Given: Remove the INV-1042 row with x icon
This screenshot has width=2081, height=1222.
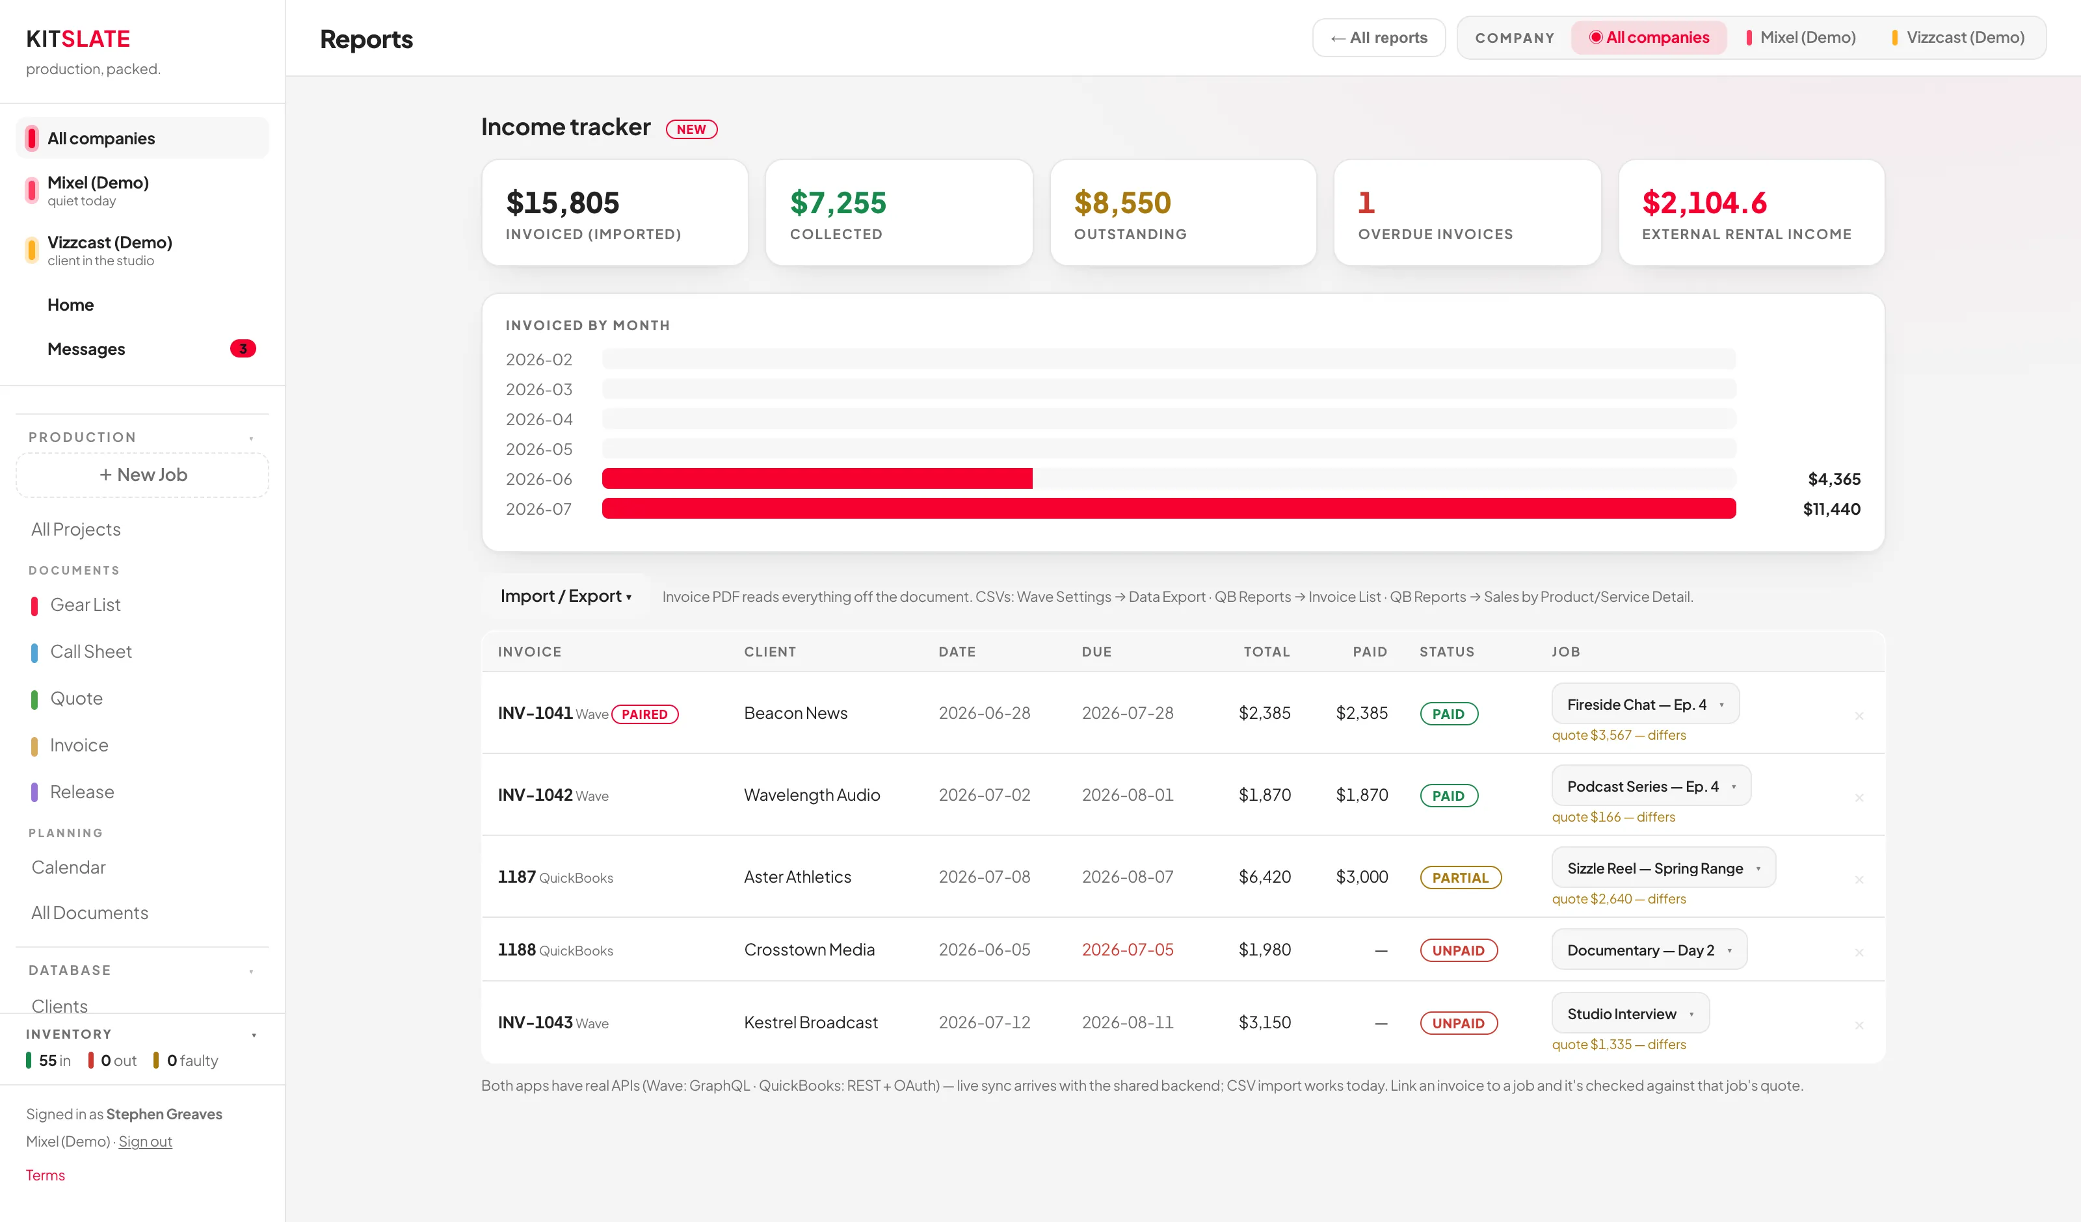Looking at the screenshot, I should [x=1859, y=798].
